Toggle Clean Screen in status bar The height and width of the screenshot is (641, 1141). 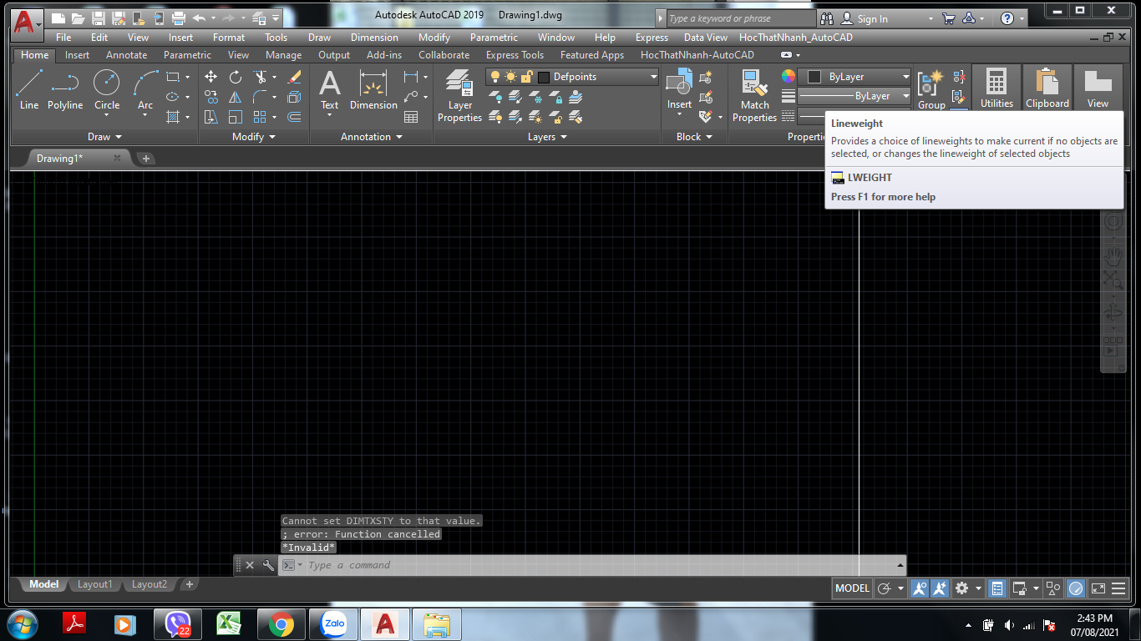(1098, 588)
